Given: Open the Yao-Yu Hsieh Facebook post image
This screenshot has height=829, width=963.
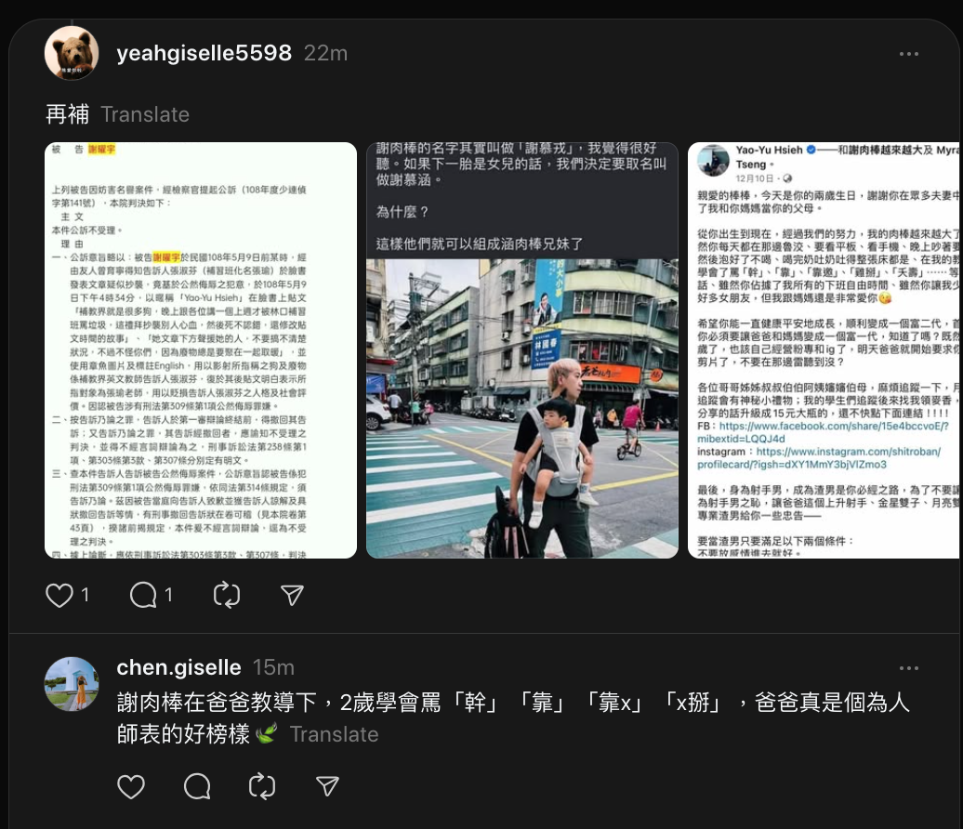Looking at the screenshot, I should tap(824, 350).
